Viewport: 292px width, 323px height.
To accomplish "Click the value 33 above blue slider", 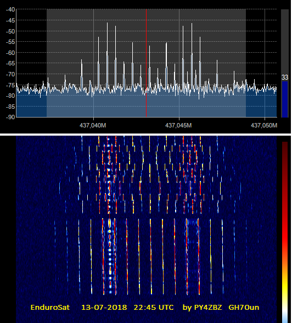I will (x=285, y=77).
